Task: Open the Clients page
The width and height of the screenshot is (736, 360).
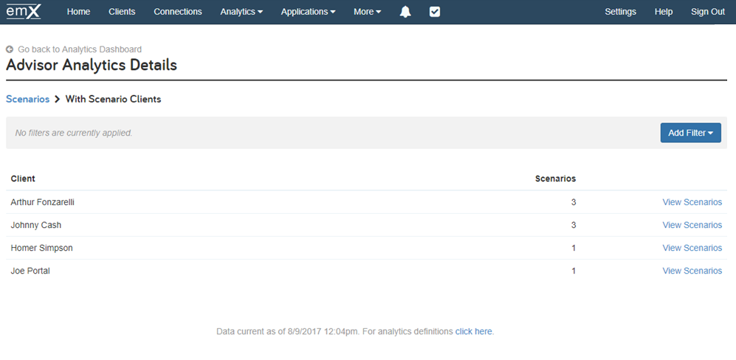Action: (122, 12)
